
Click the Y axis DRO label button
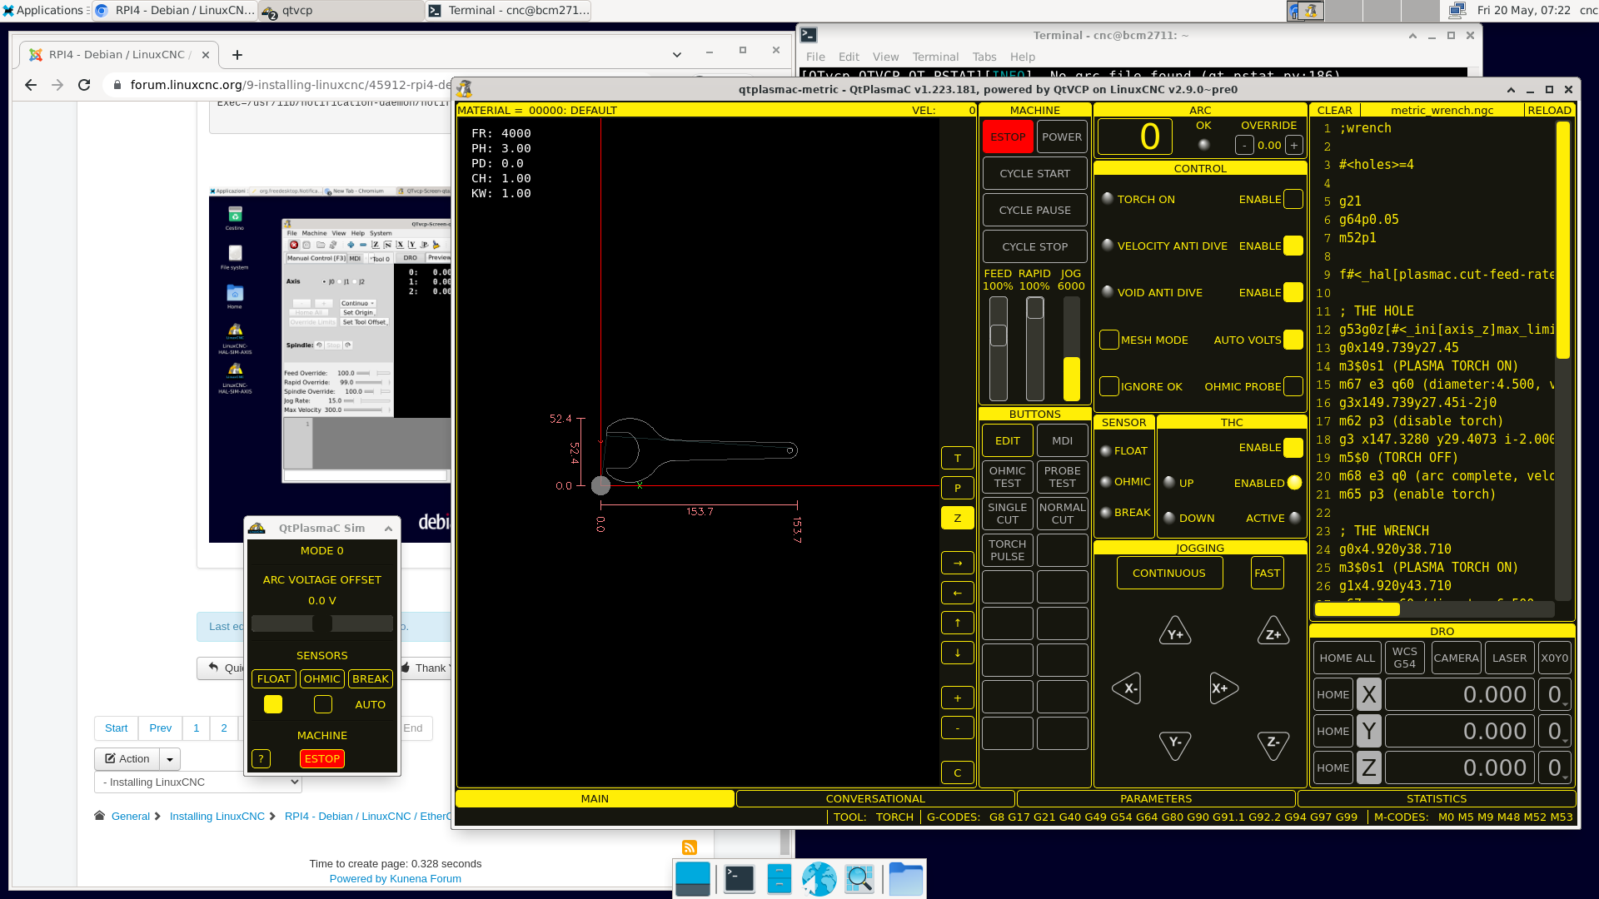point(1369,731)
